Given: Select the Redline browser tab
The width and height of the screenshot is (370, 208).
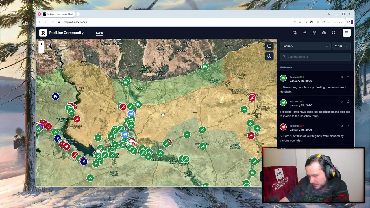Looking at the screenshot, I should coord(58,14).
